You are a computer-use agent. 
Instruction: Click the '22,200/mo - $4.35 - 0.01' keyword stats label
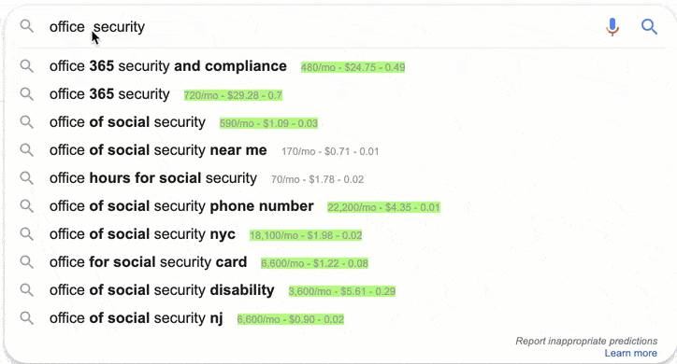point(383,207)
